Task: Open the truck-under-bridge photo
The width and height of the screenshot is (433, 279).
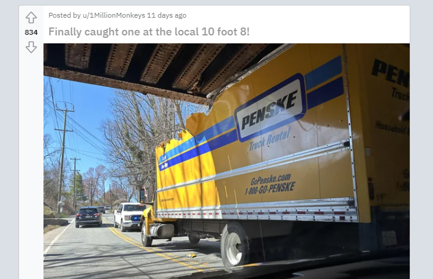Action: click(x=227, y=161)
